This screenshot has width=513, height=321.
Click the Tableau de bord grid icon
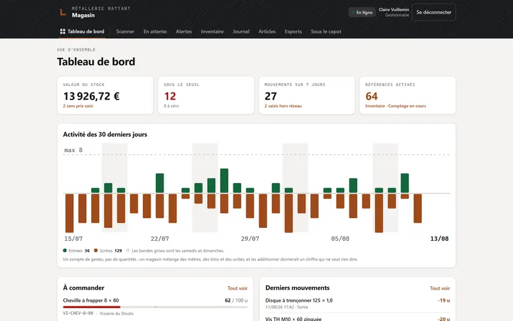(62, 31)
